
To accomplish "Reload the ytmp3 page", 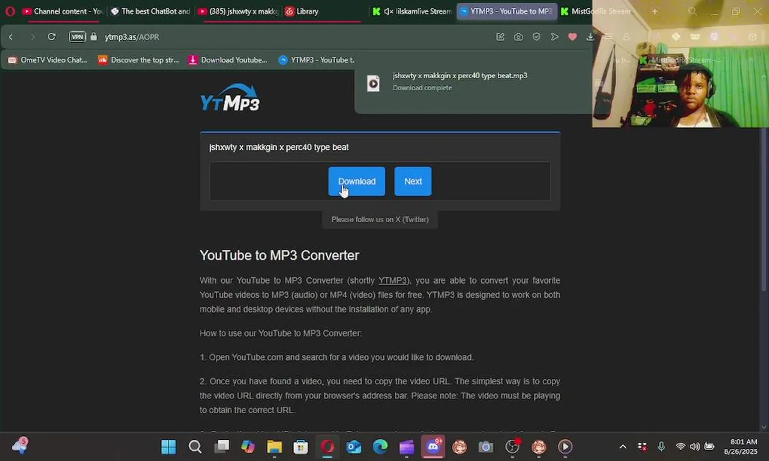I will (52, 37).
